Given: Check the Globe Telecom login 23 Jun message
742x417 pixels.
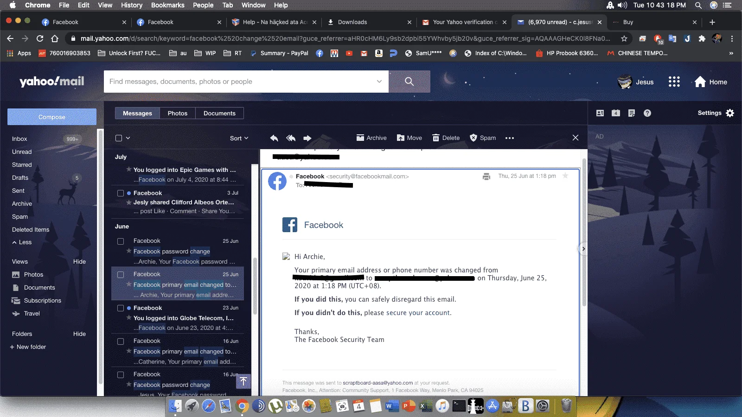Looking at the screenshot, I should pos(121,308).
